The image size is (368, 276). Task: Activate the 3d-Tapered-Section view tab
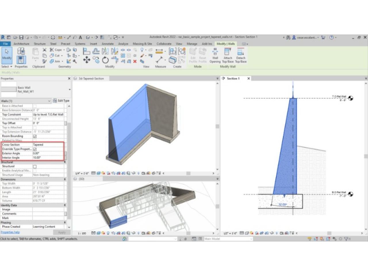point(91,78)
